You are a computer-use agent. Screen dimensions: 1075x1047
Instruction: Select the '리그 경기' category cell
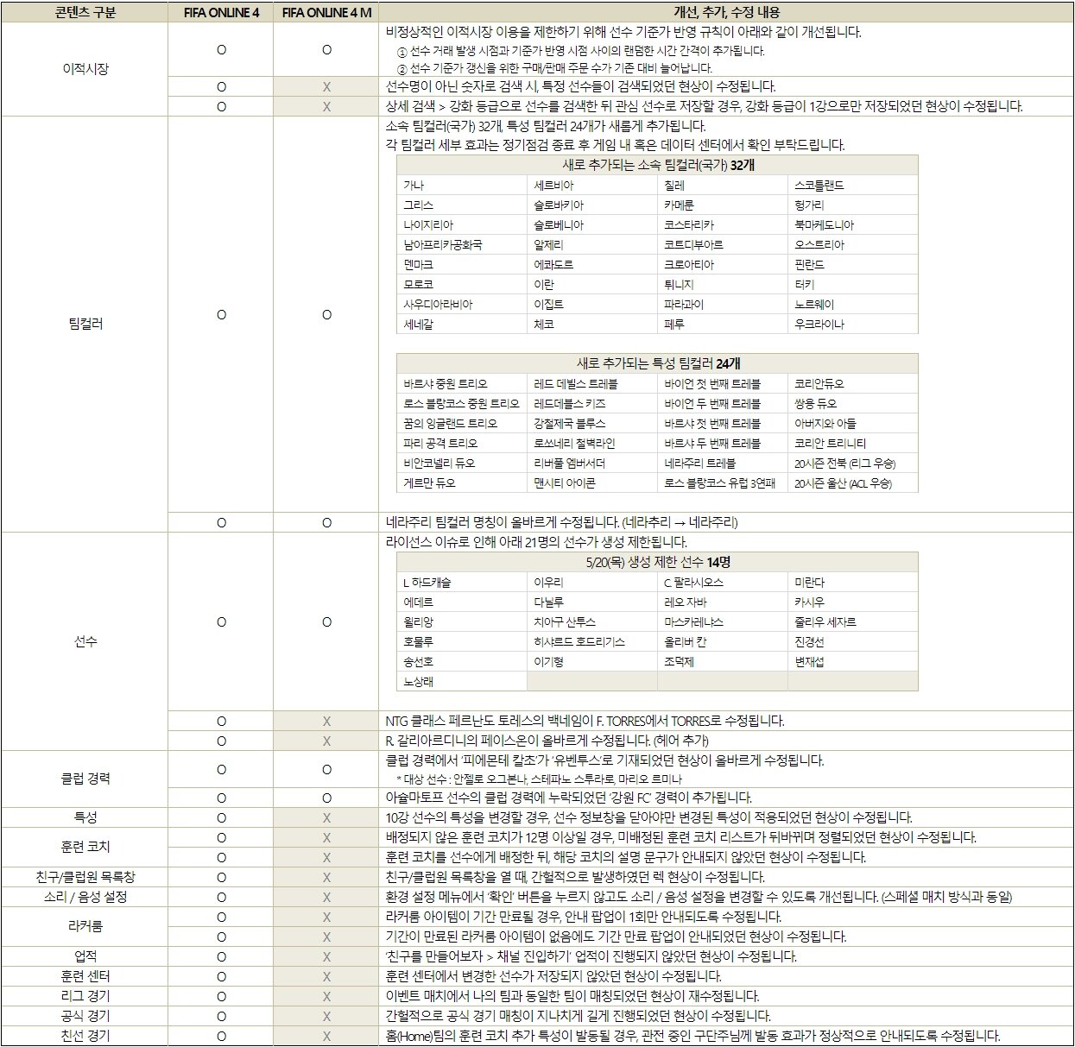(85, 996)
